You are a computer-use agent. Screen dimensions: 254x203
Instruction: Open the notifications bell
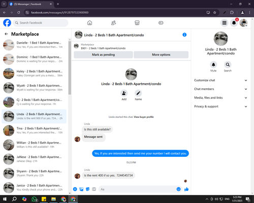(x=234, y=23)
